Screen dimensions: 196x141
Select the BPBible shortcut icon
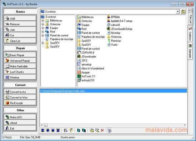tap(109, 17)
